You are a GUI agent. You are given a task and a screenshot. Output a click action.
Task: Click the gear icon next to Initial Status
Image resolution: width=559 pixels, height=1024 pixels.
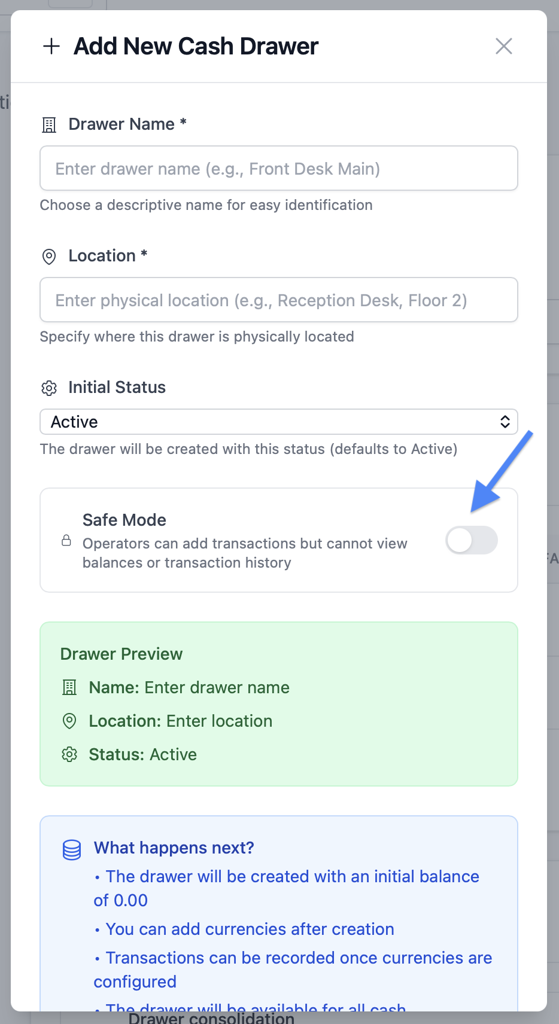click(x=49, y=388)
